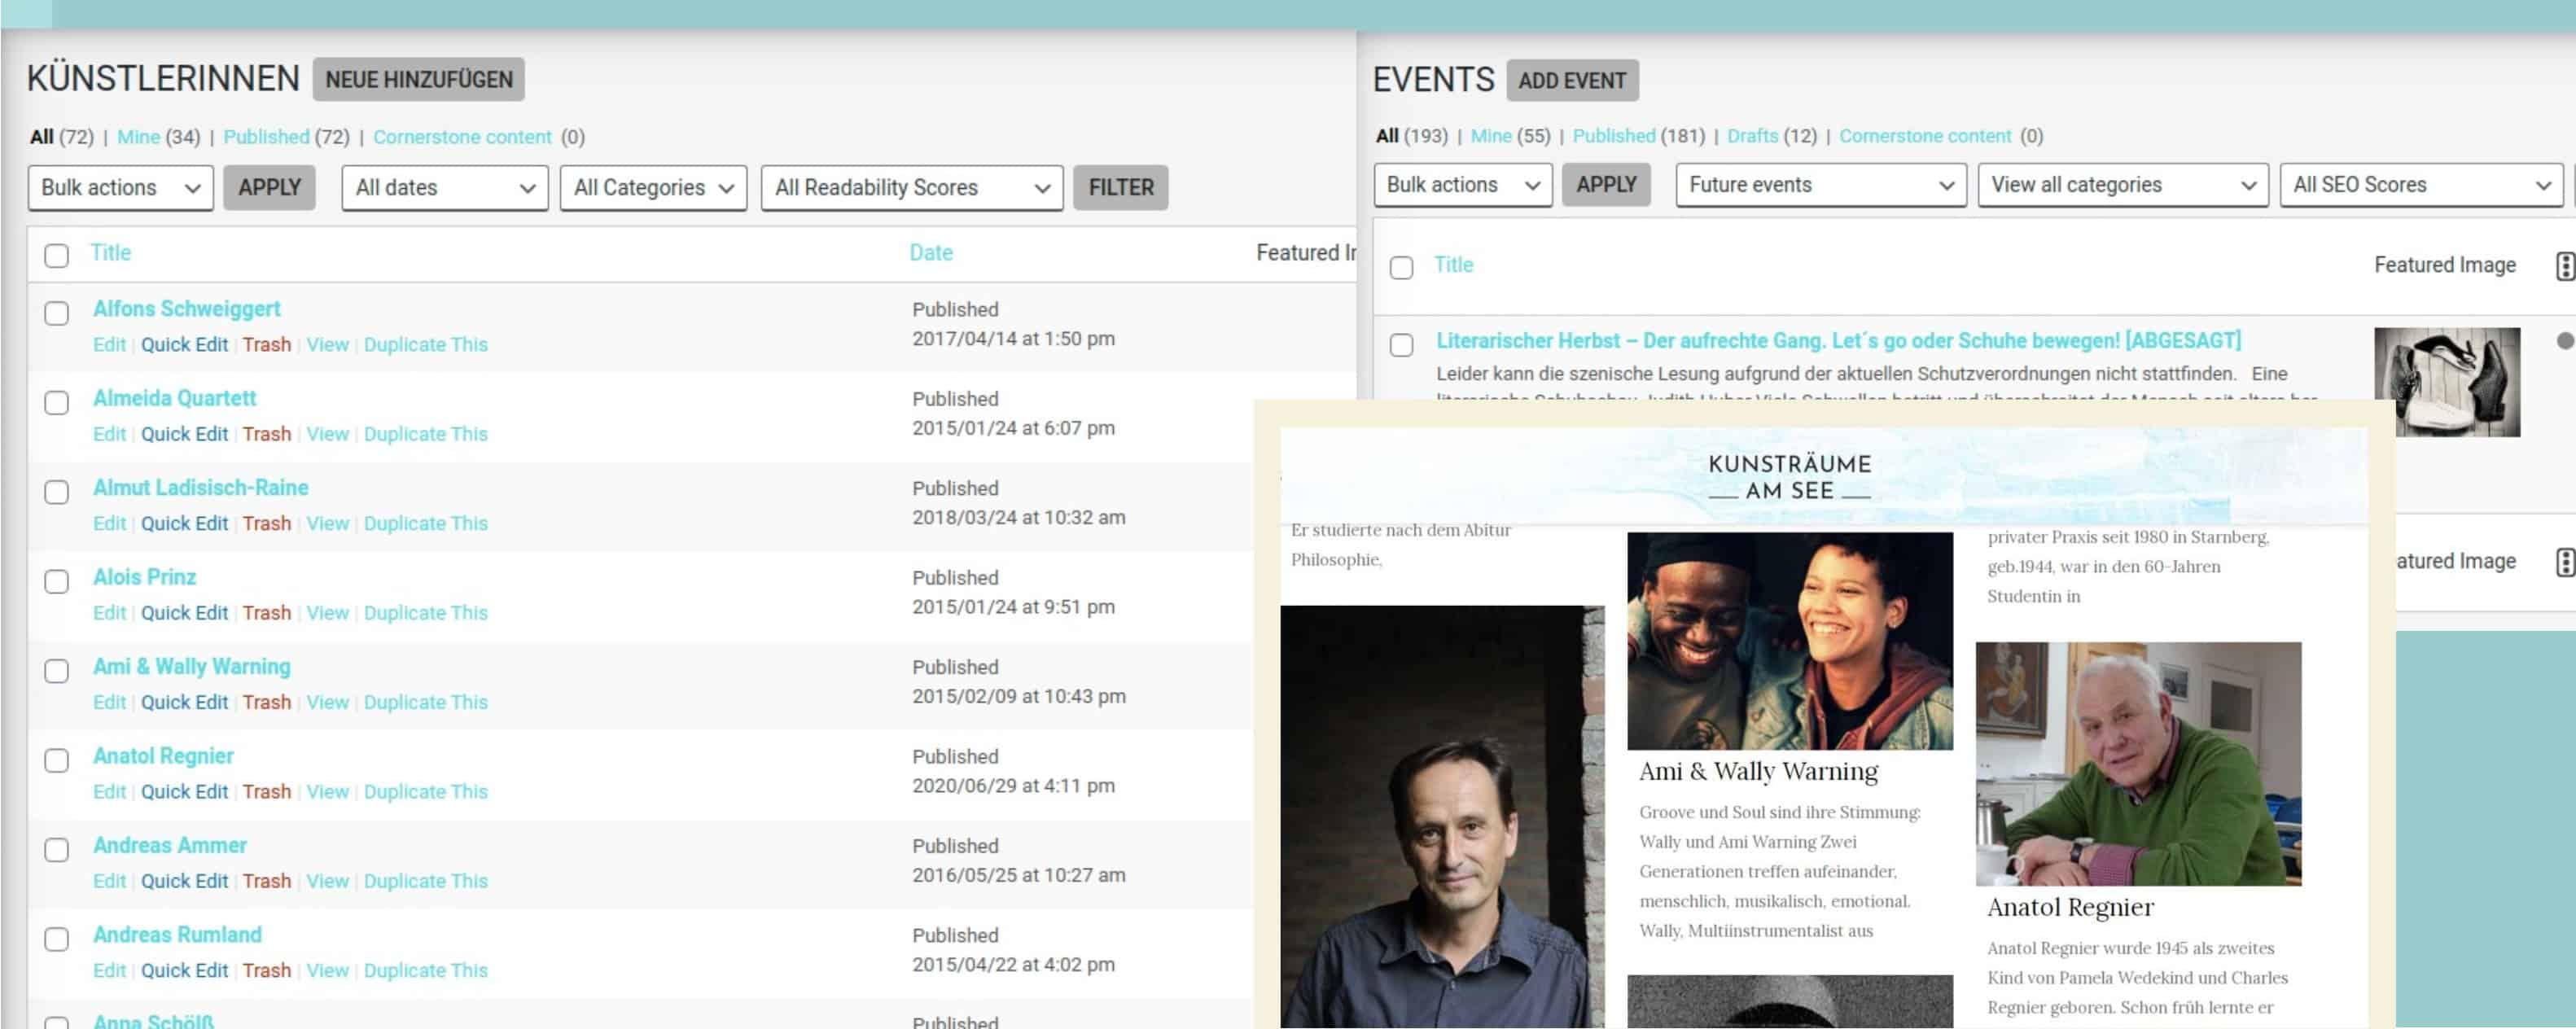Open Bulk actions dropdown in Künstlerinnen list
Image resolution: width=2576 pixels, height=1029 pixels.
tap(120, 187)
